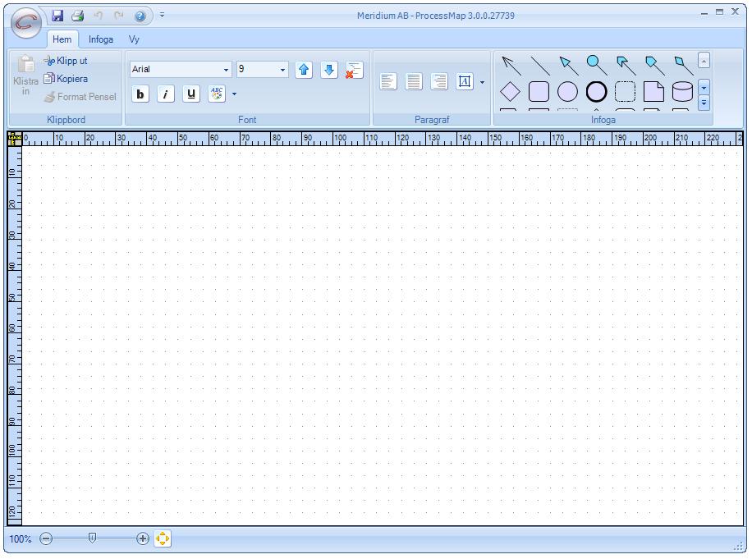Open the quick access toolbar customize arrow

162,16
